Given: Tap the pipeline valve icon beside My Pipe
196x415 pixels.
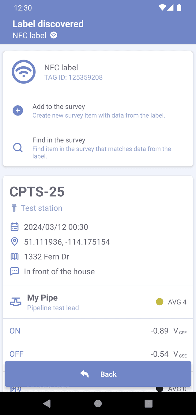Looking at the screenshot, I should coord(16,302).
